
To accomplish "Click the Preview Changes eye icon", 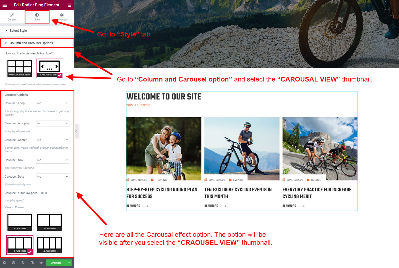I will click(x=41, y=262).
